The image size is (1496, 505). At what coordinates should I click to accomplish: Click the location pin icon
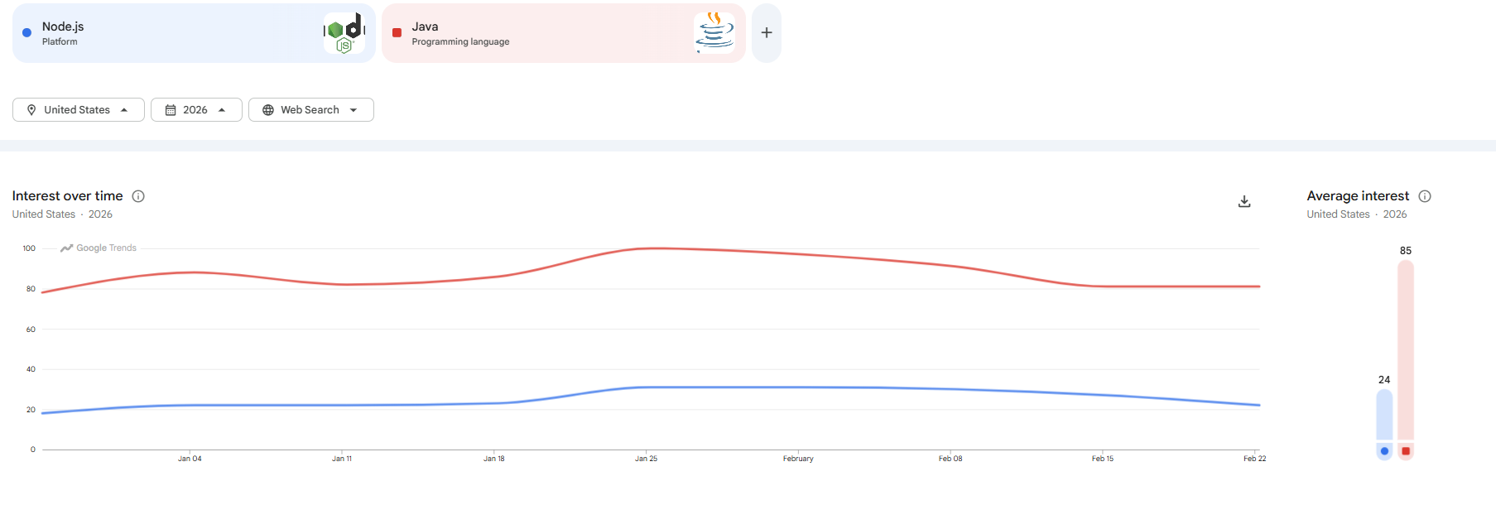coord(31,110)
